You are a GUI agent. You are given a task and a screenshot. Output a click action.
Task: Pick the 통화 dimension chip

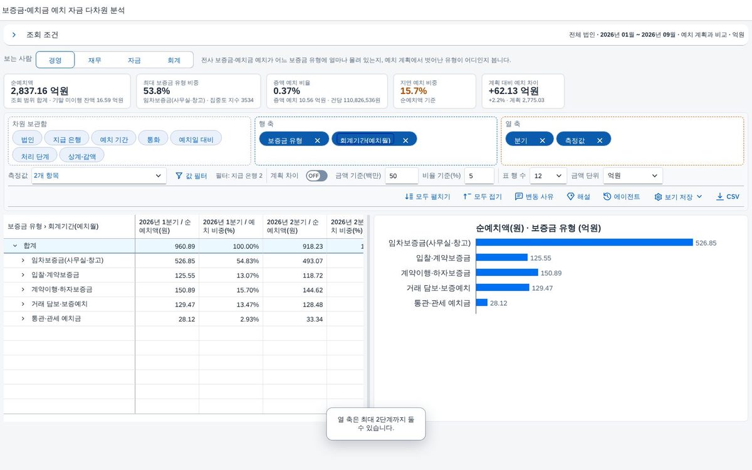153,140
